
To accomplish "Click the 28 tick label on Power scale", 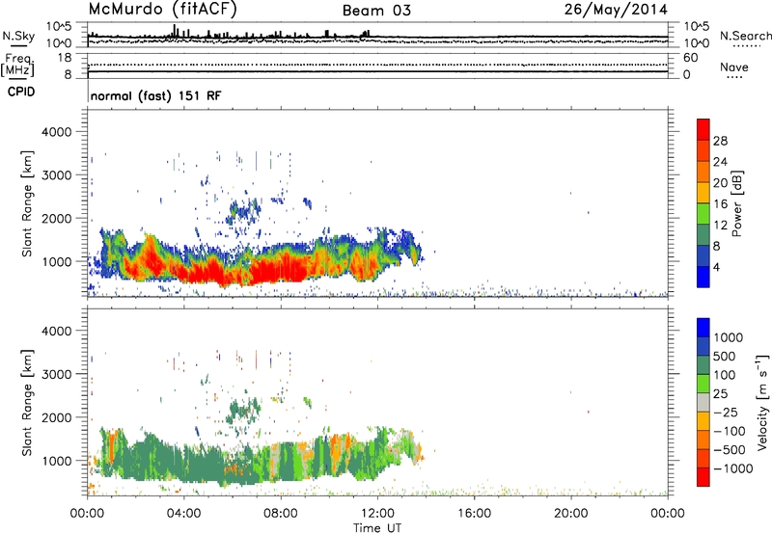I will 720,141.
